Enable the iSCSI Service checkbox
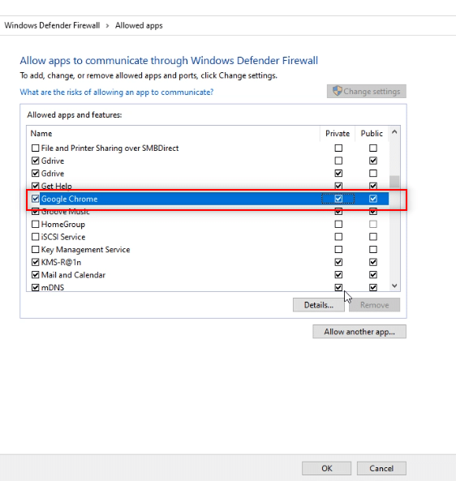 tap(35, 237)
